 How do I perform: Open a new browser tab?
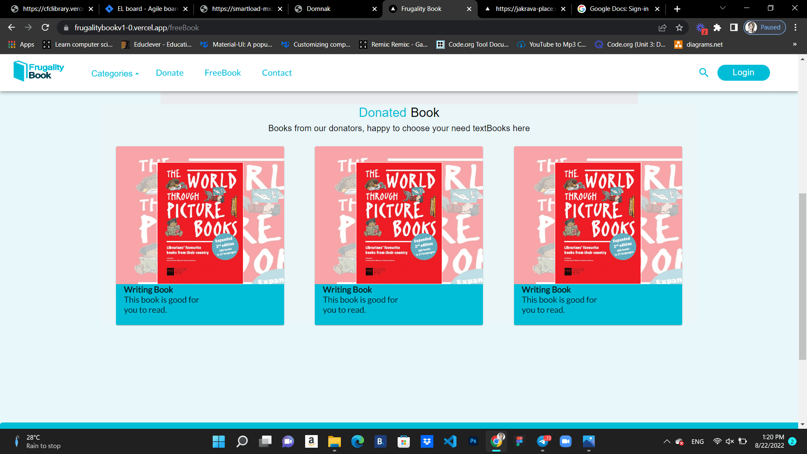(677, 9)
